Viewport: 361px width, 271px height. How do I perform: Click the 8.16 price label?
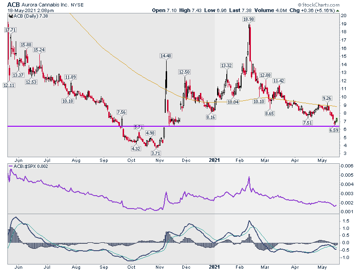pyautogui.click(x=211, y=117)
